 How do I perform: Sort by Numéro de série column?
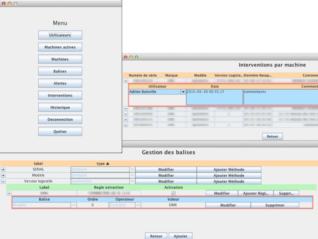143,75
